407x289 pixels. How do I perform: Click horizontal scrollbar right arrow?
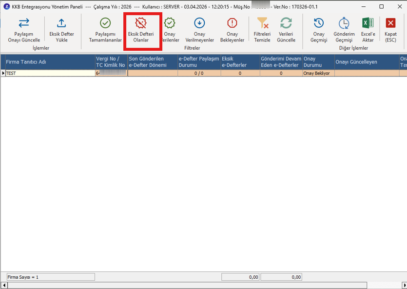coord(404,285)
